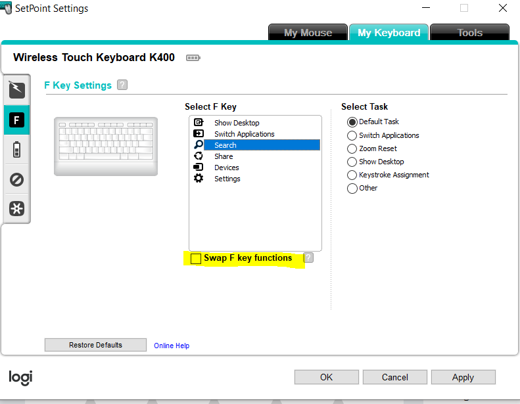Open the Tools tab
520x404 pixels.
469,32
